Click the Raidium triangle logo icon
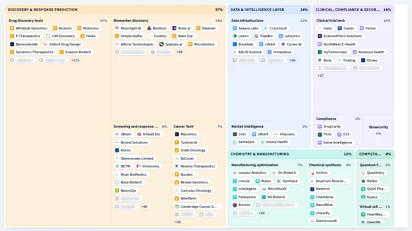 coord(149,28)
